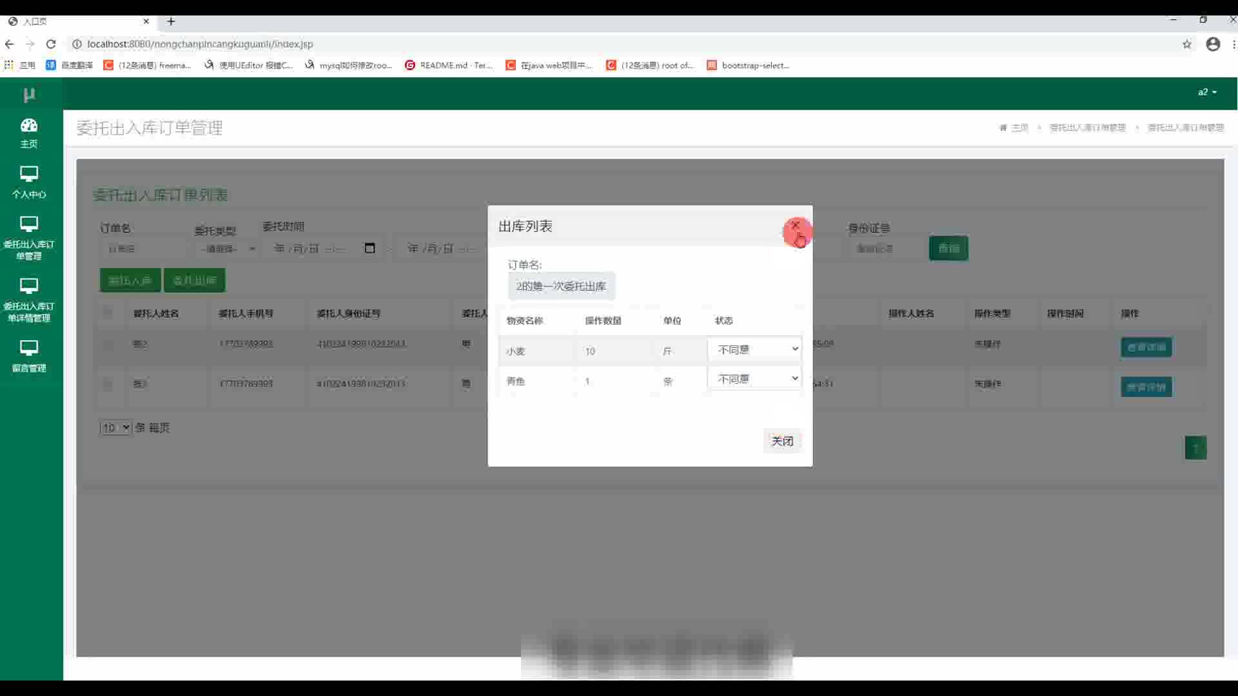This screenshot has height=696, width=1238.
Task: Open 个人中心 monitor icon in sidebar
Action: tap(29, 174)
